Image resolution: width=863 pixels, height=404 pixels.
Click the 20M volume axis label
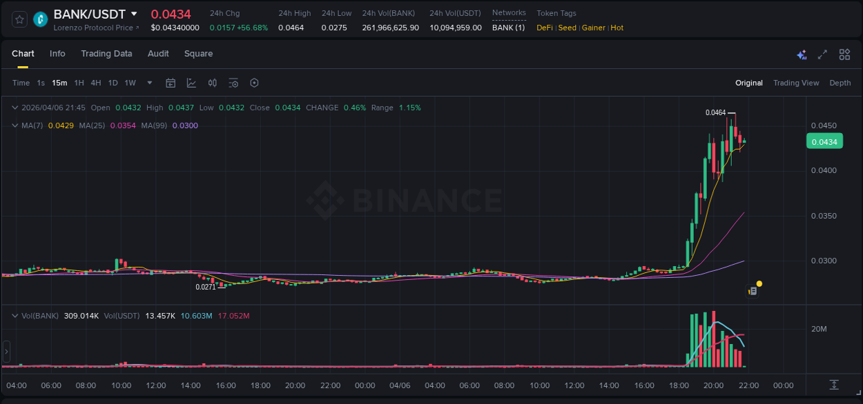coord(819,329)
